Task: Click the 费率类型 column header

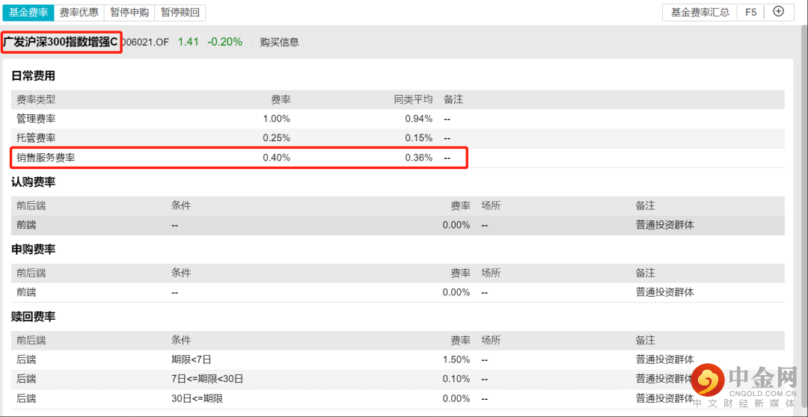Action: (36, 99)
